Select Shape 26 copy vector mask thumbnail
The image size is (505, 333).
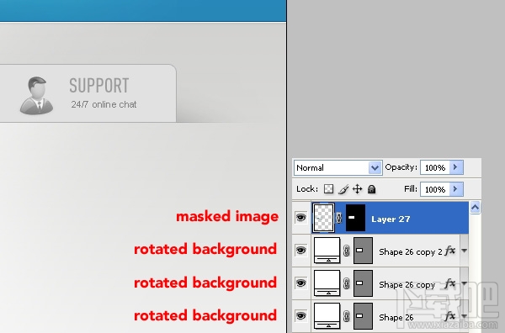(x=363, y=283)
